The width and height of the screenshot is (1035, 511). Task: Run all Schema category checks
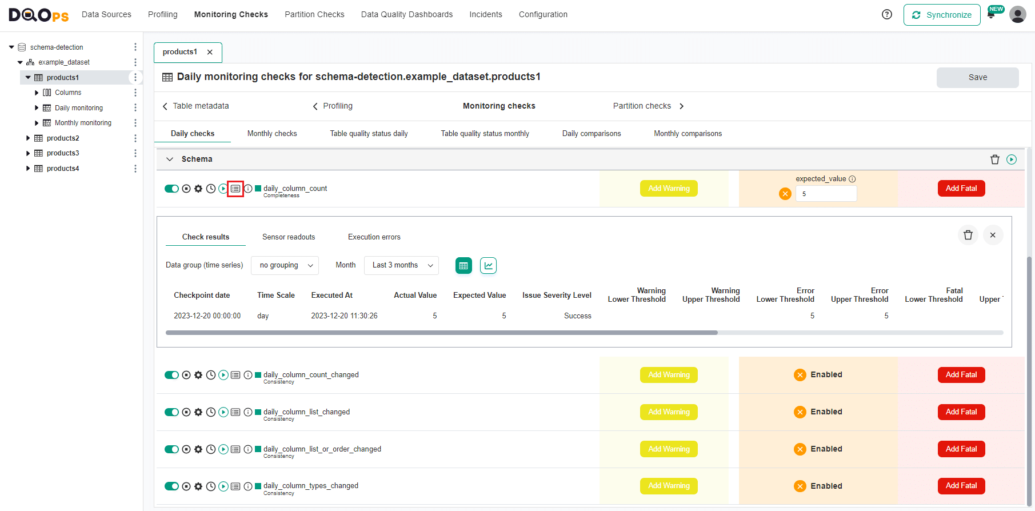tap(1011, 159)
